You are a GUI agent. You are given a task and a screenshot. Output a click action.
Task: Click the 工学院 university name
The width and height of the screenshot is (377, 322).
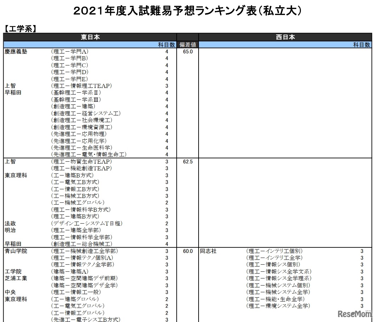(x=13, y=271)
